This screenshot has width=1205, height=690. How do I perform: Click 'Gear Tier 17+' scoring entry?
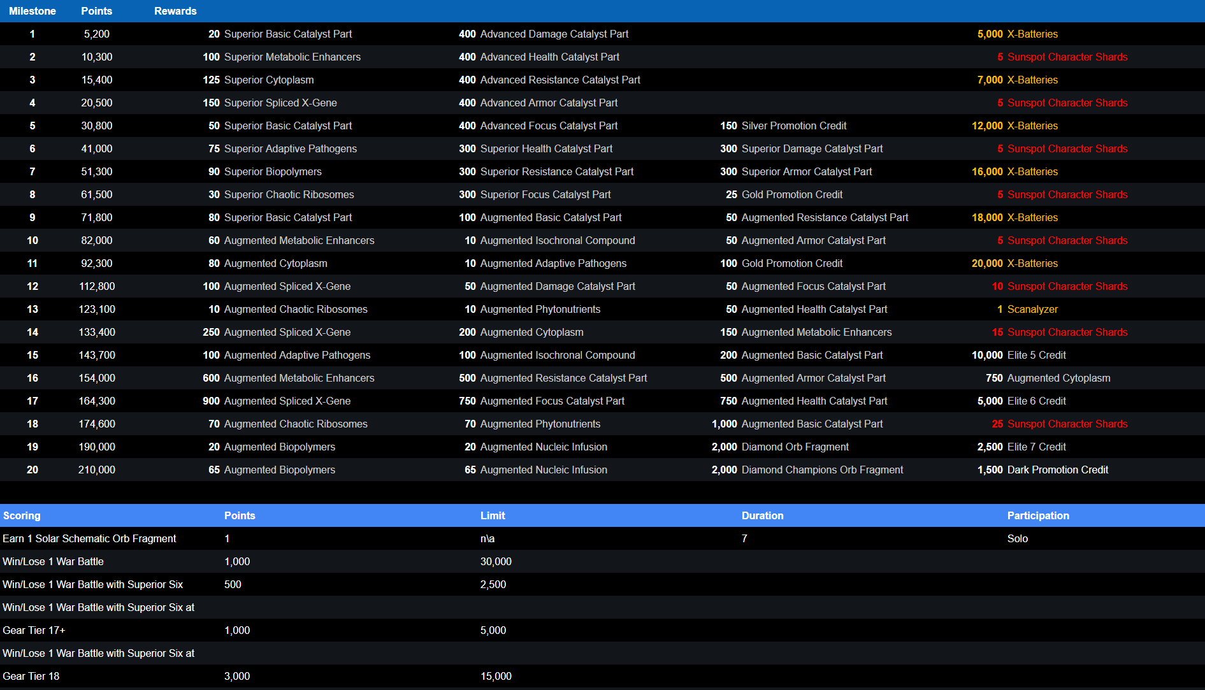[x=34, y=630]
